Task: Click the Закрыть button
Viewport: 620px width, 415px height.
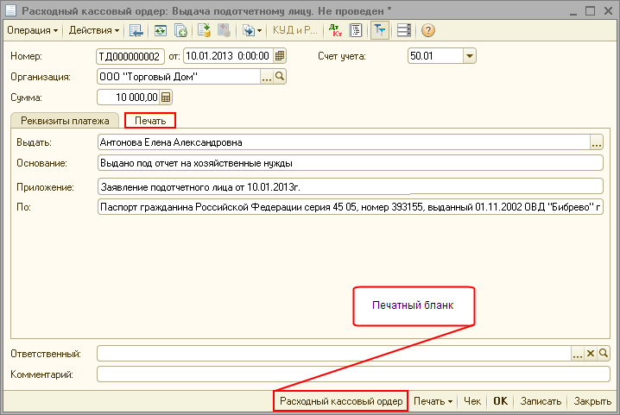Action: pyautogui.click(x=592, y=401)
